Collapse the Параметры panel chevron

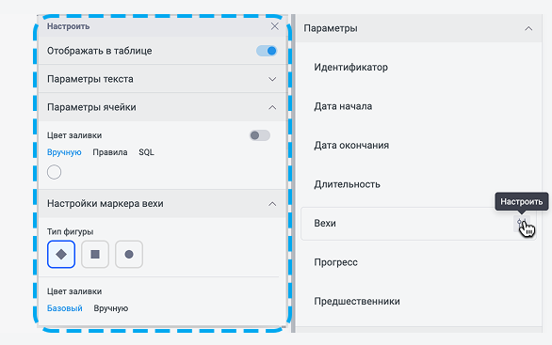(x=528, y=28)
